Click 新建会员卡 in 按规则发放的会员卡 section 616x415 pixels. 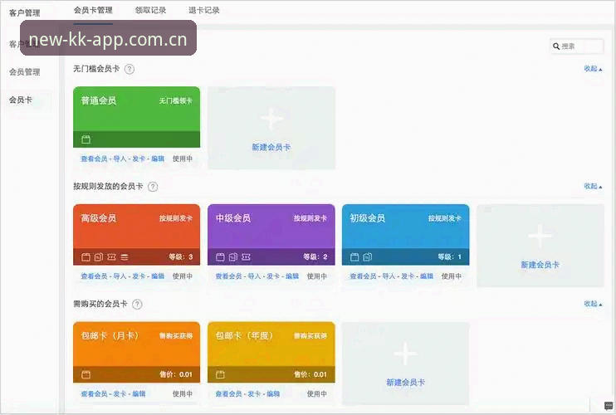[x=540, y=265]
